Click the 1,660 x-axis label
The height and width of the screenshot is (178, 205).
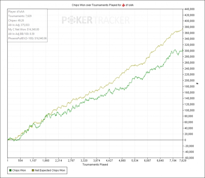point(46,161)
